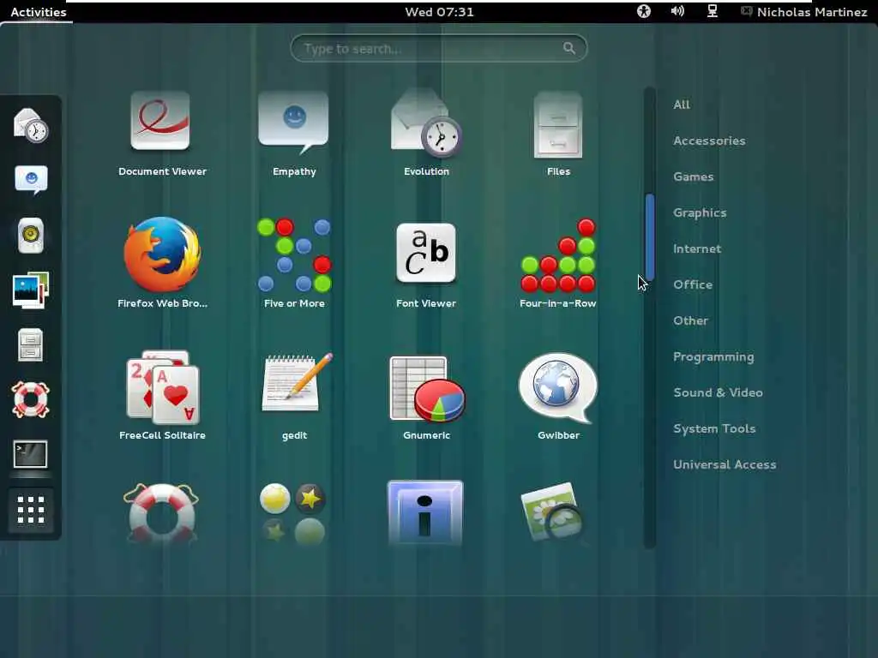Start Four-in-a-Row game

(558, 263)
